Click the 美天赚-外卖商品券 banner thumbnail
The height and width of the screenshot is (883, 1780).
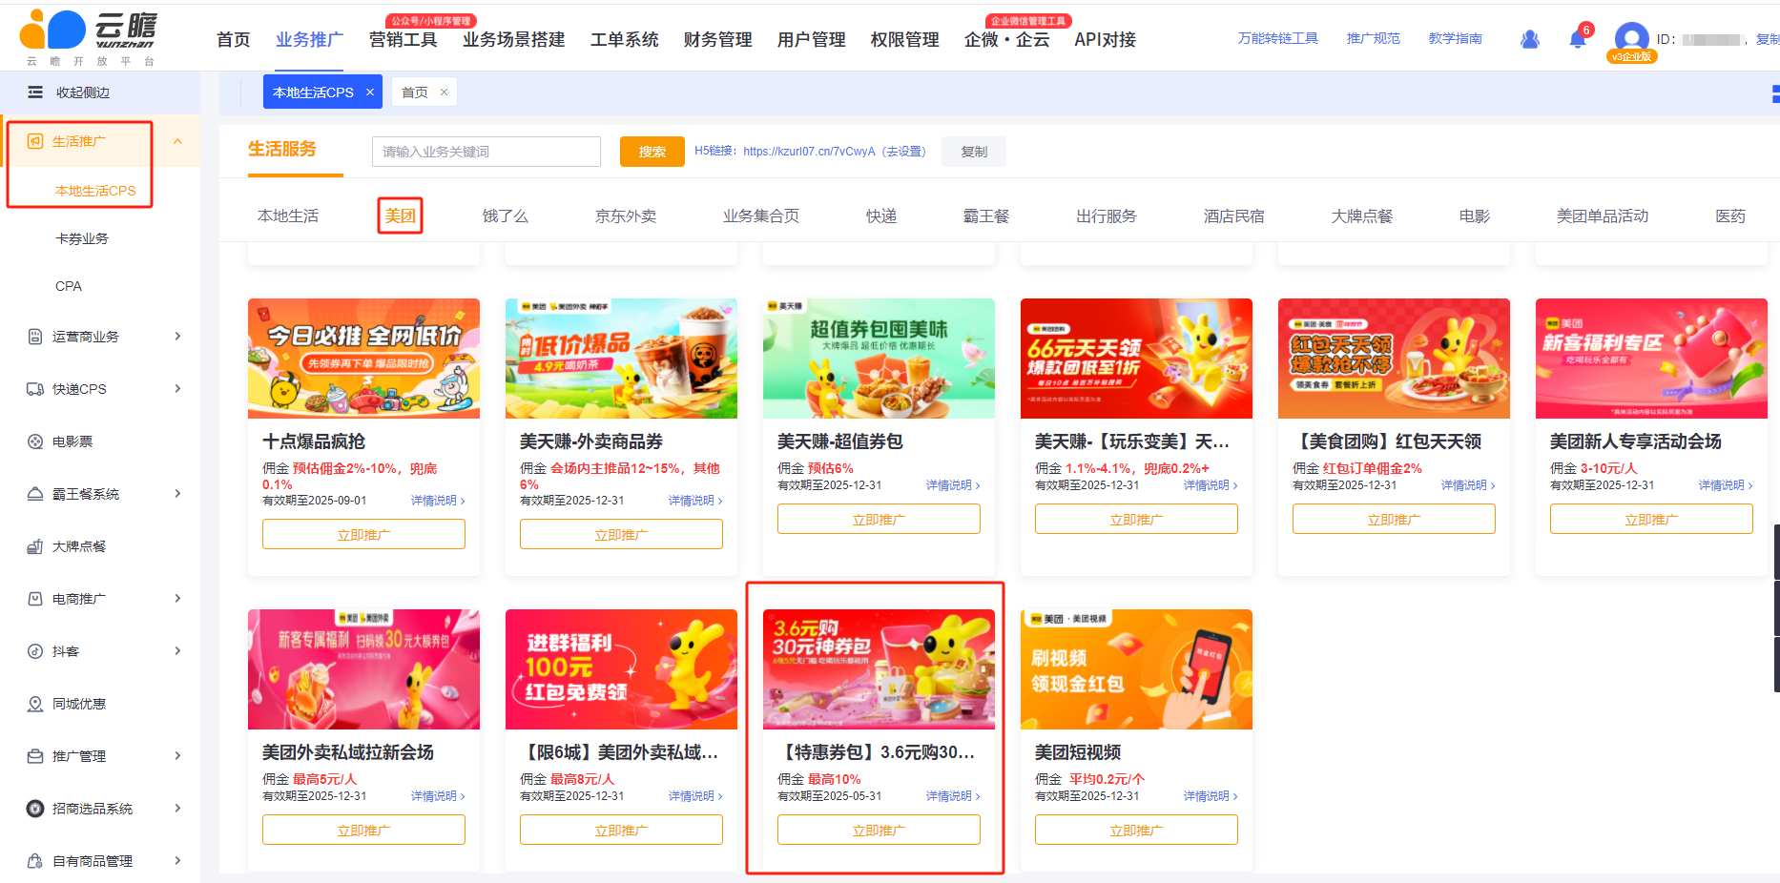tap(621, 359)
